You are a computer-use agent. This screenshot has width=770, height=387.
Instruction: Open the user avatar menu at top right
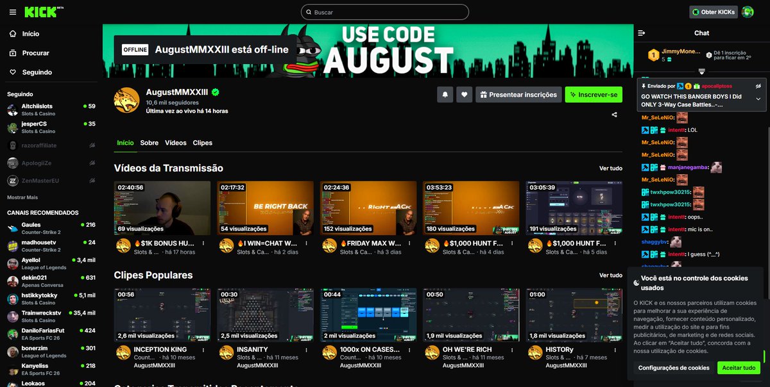(x=748, y=12)
